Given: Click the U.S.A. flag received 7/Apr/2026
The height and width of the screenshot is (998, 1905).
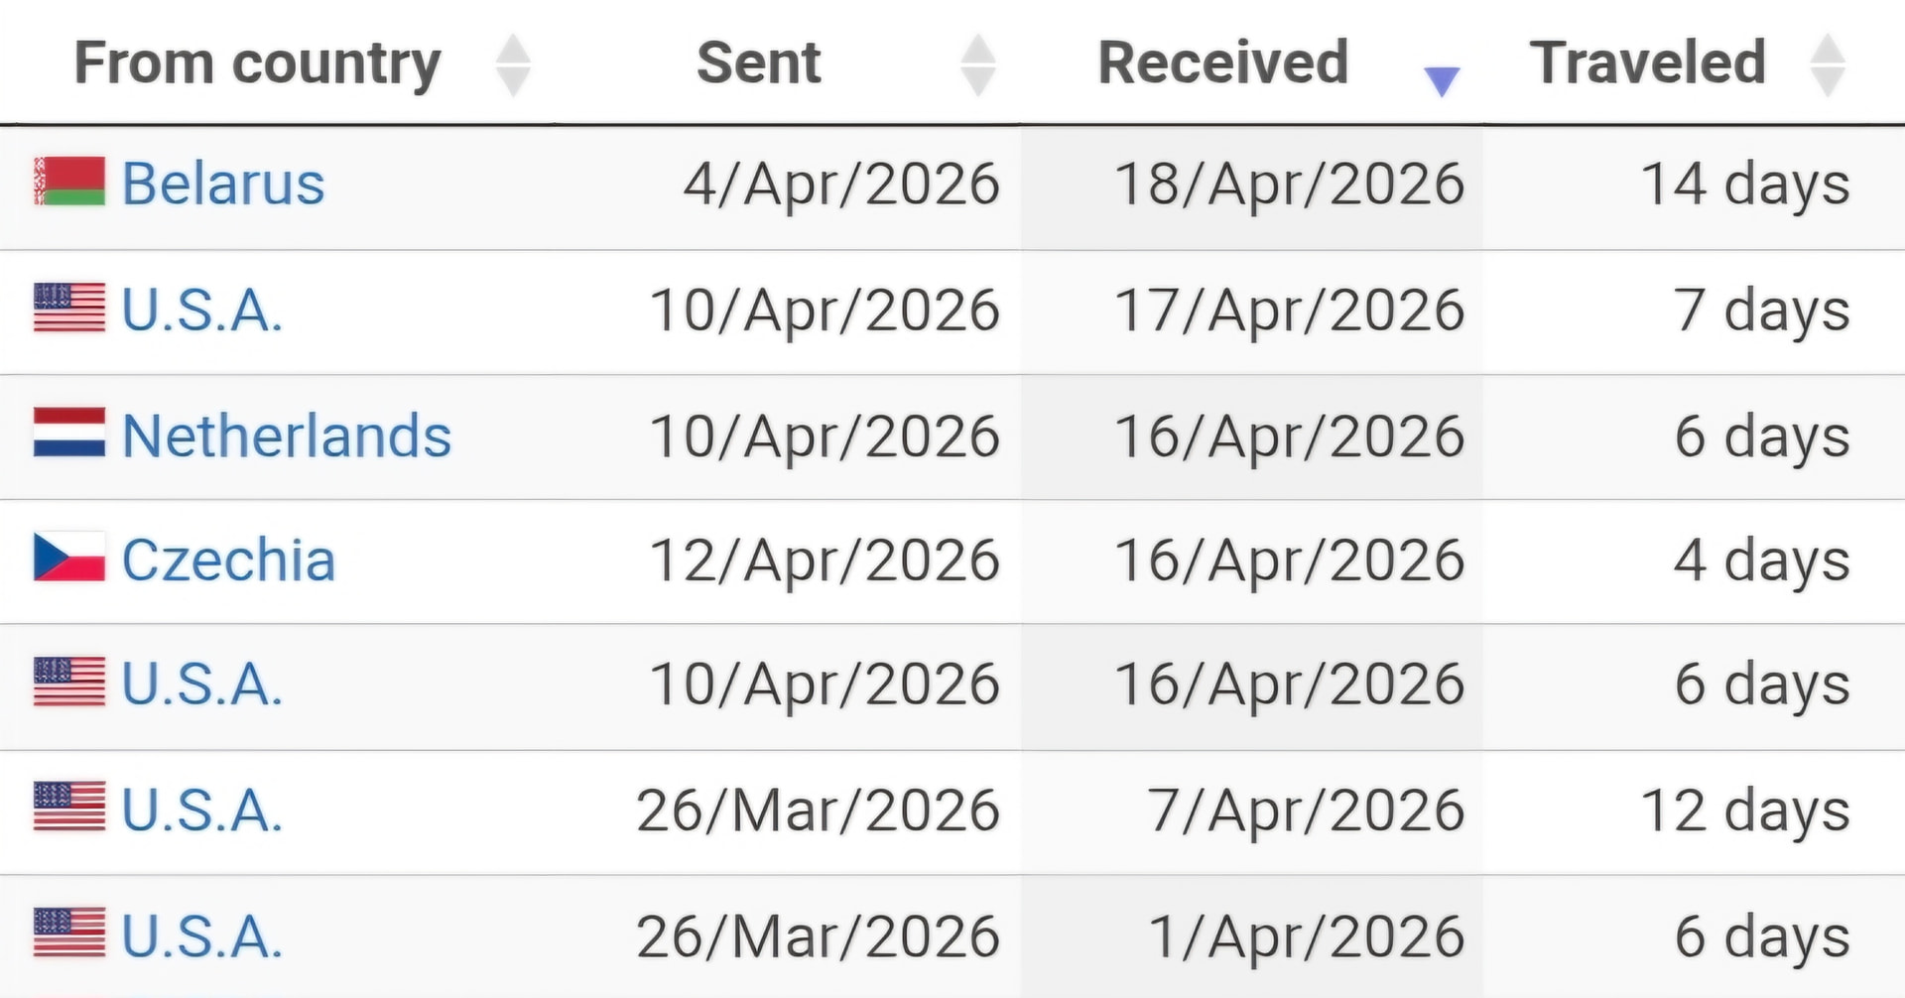Looking at the screenshot, I should tap(68, 807).
